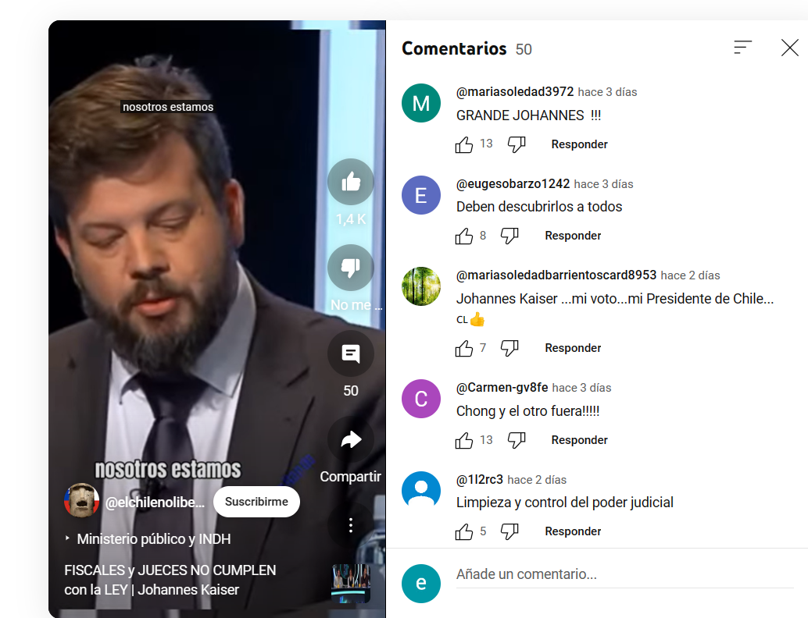This screenshot has height=618, width=808.
Task: Close the Comentarios panel
Action: click(789, 48)
